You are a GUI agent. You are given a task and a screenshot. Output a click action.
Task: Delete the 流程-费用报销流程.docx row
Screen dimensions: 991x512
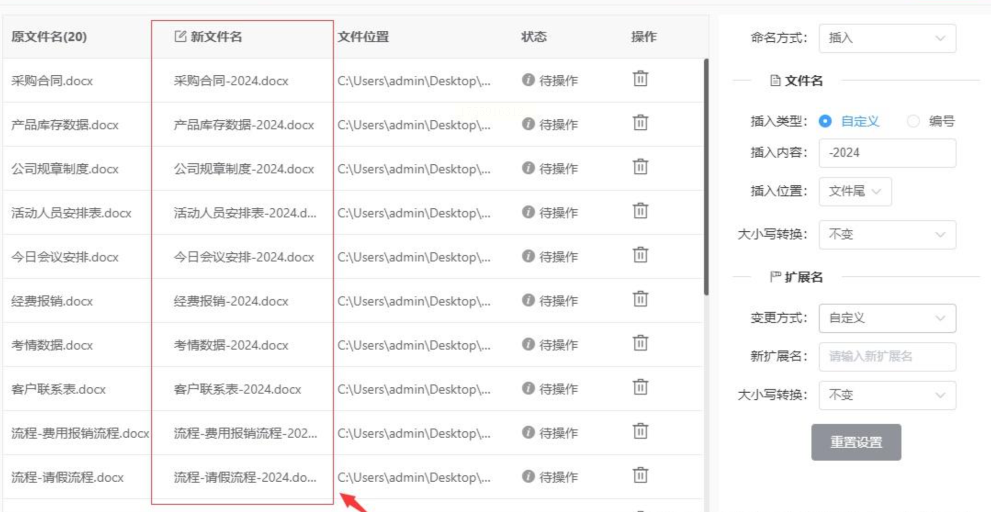point(640,431)
